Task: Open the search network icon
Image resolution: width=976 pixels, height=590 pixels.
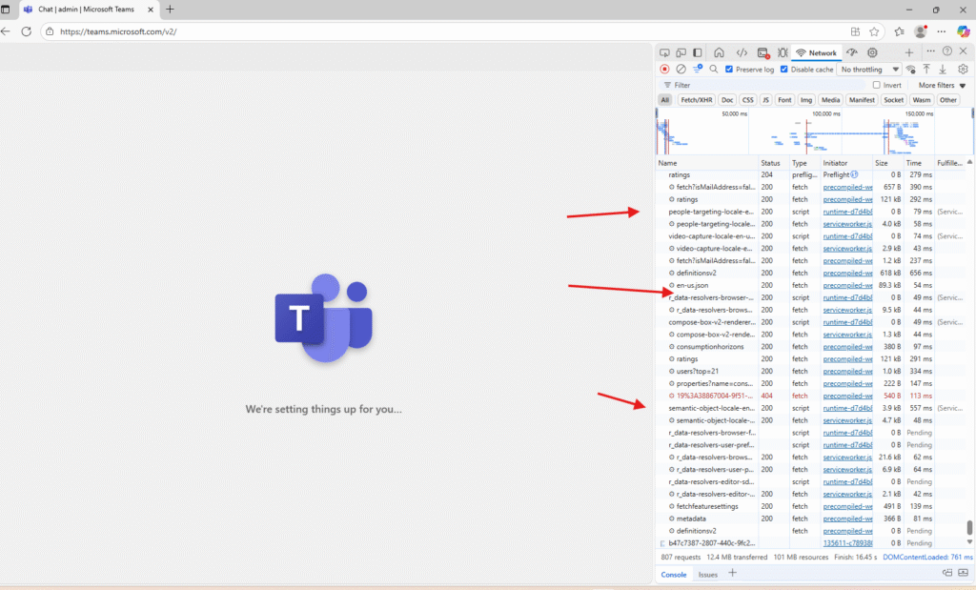Action: 713,70
